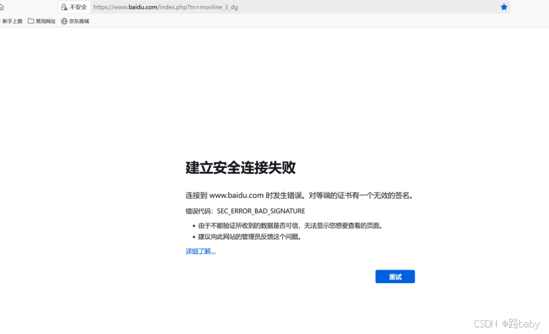The width and height of the screenshot is (549, 334).
Task: Click the home icon beside address bar
Action: pos(1,7)
